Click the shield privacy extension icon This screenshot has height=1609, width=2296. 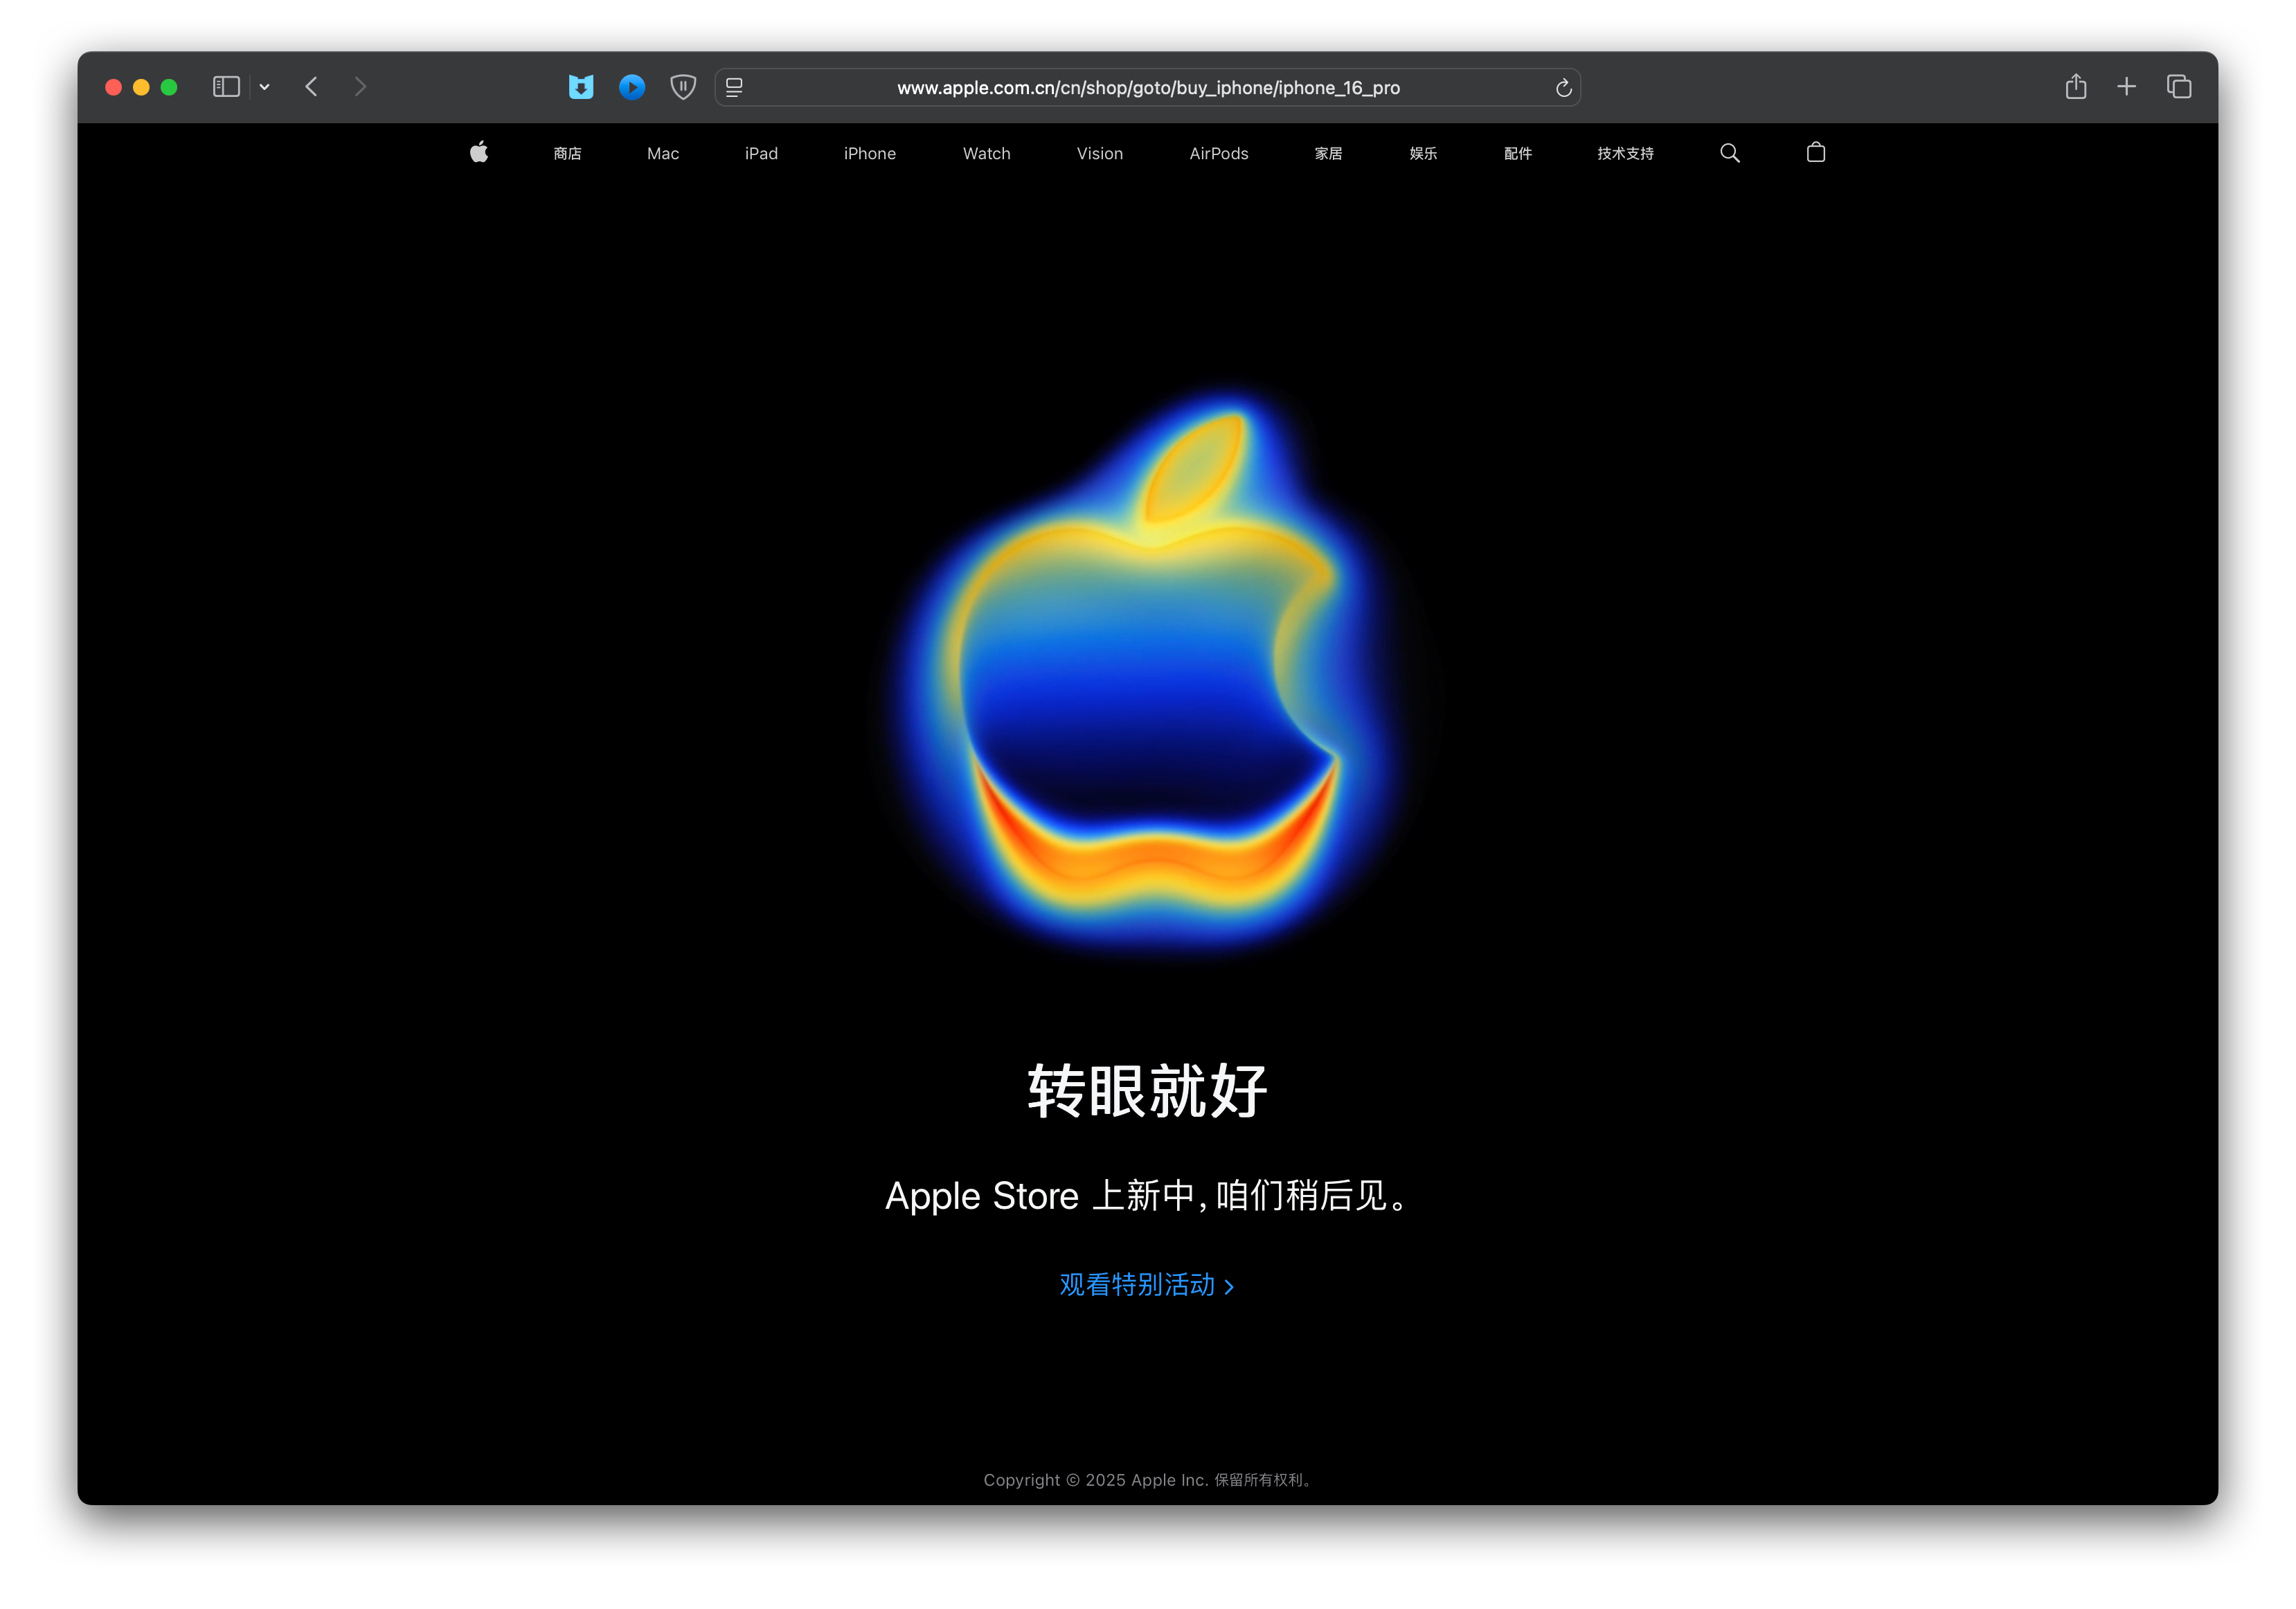click(683, 87)
